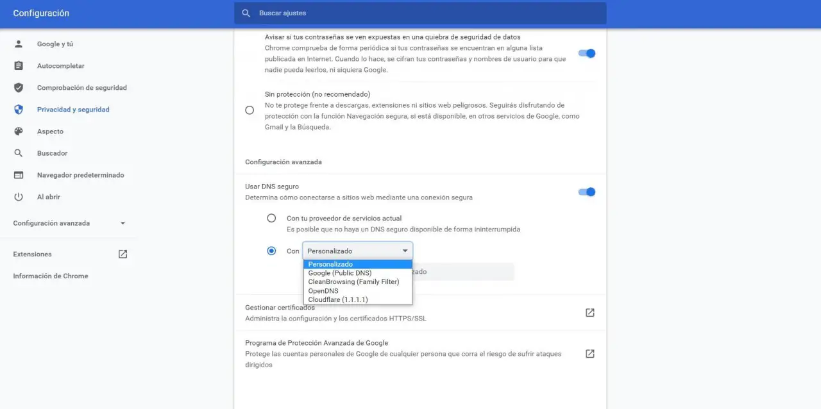Select the Sin protección radio button

click(250, 110)
